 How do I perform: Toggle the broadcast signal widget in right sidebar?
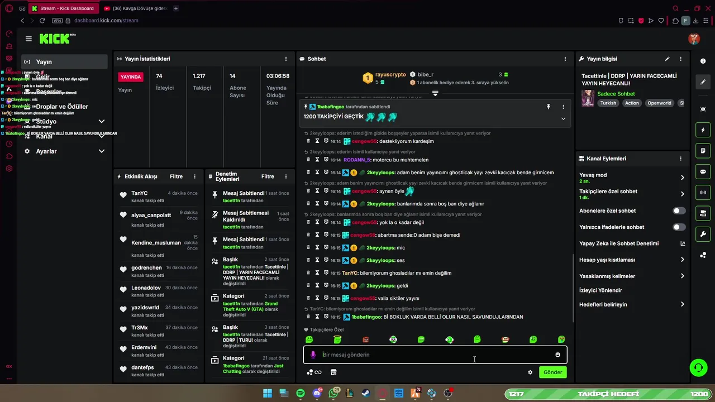coord(703,192)
